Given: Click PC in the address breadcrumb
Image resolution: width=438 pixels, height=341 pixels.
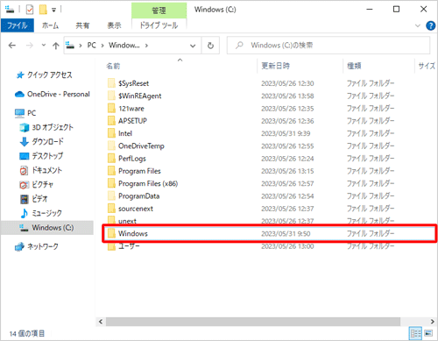Looking at the screenshot, I should click(92, 46).
